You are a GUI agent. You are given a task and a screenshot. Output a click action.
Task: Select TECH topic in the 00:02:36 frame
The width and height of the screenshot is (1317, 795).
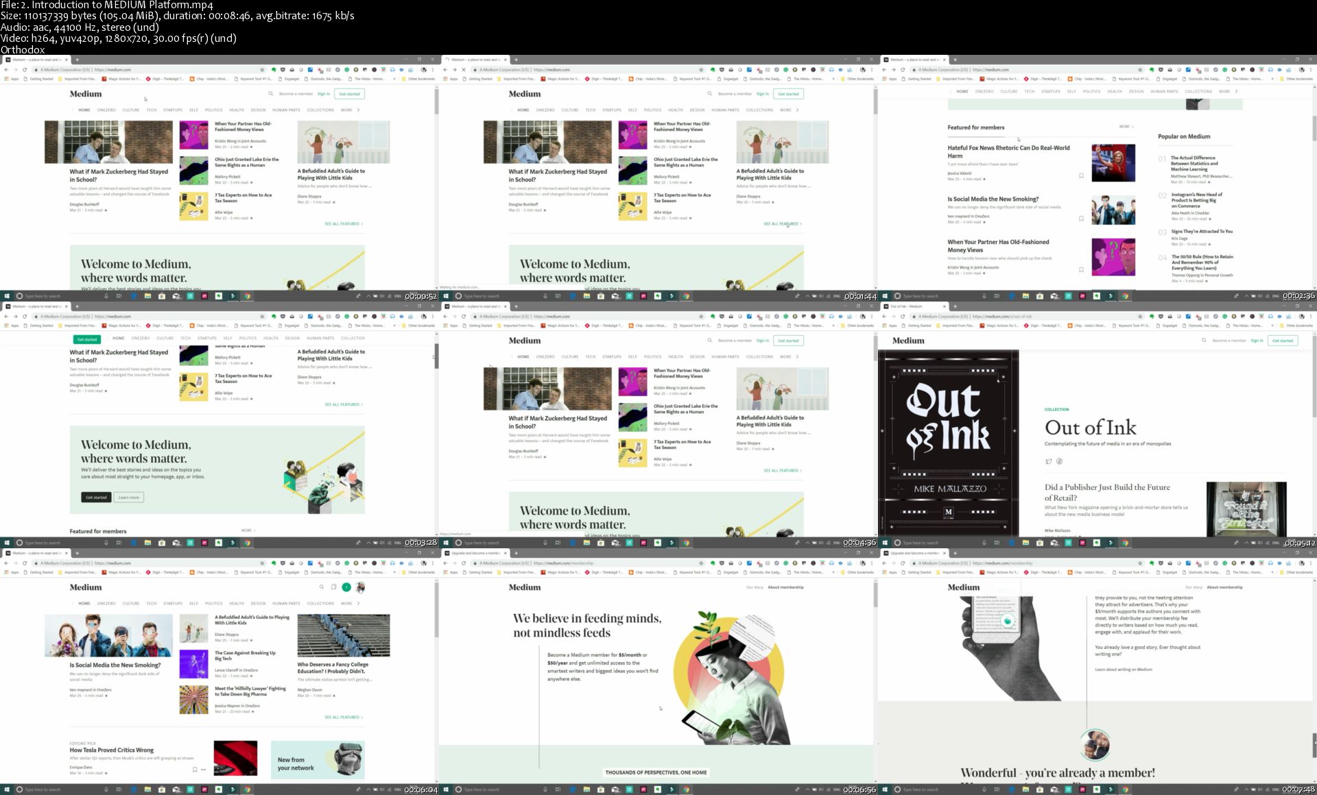(x=1030, y=91)
